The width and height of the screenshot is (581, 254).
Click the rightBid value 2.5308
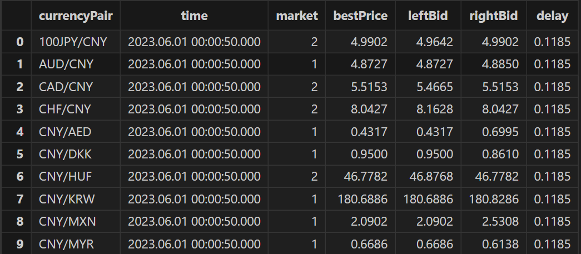tap(499, 221)
